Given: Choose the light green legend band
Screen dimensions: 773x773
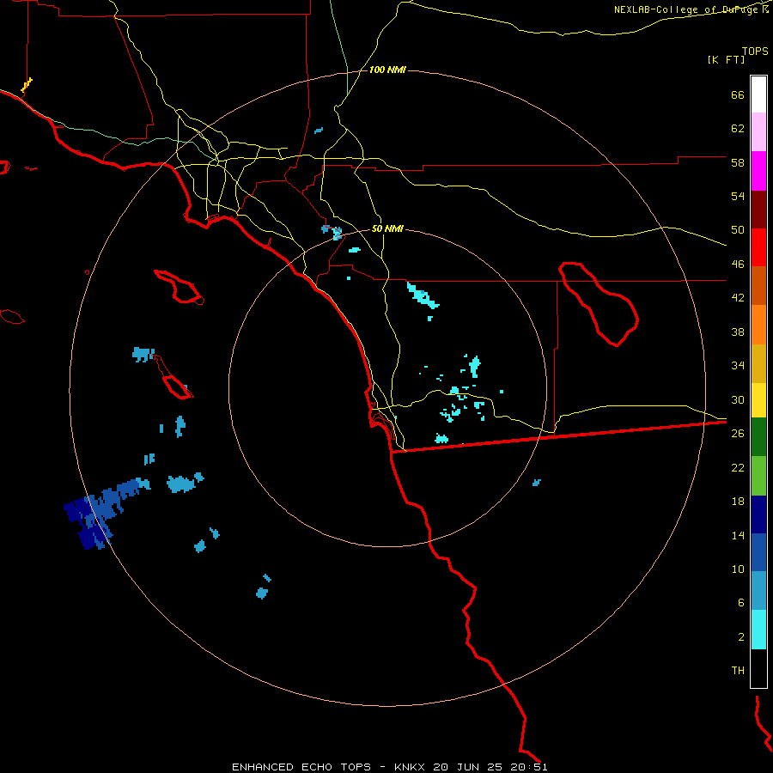Looking at the screenshot, I should [x=758, y=476].
